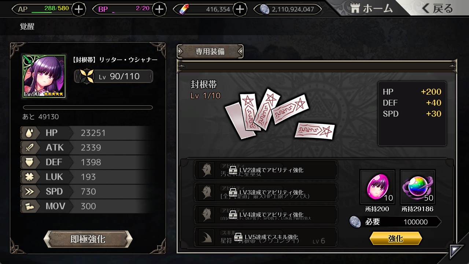Click the yellow 強化 button
This screenshot has width=469, height=264.
(396, 239)
